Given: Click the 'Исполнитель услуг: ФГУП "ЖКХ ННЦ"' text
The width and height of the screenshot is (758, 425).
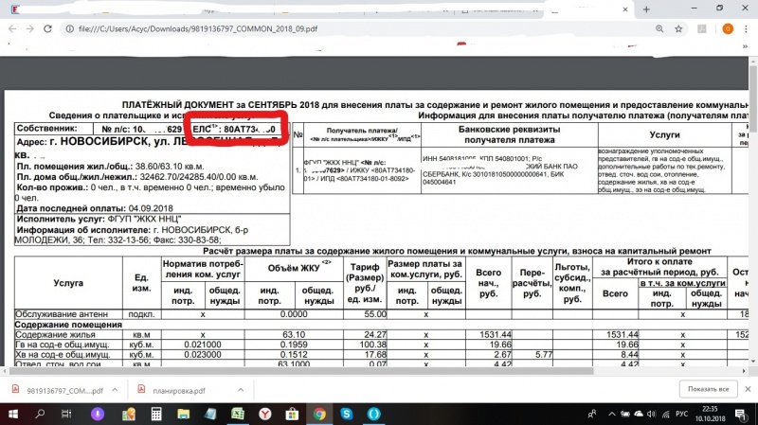Looking at the screenshot, I should (99, 220).
